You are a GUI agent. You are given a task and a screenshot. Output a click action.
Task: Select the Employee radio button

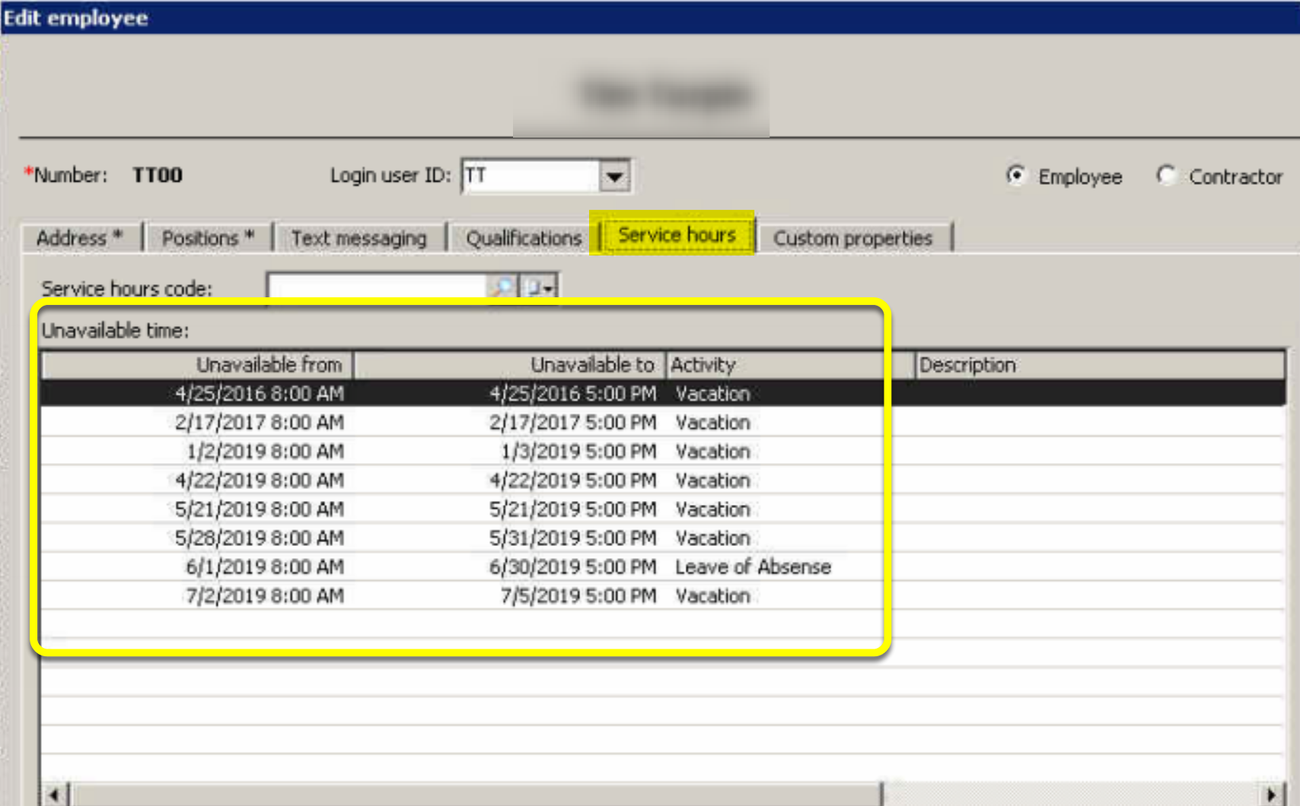click(x=1016, y=176)
